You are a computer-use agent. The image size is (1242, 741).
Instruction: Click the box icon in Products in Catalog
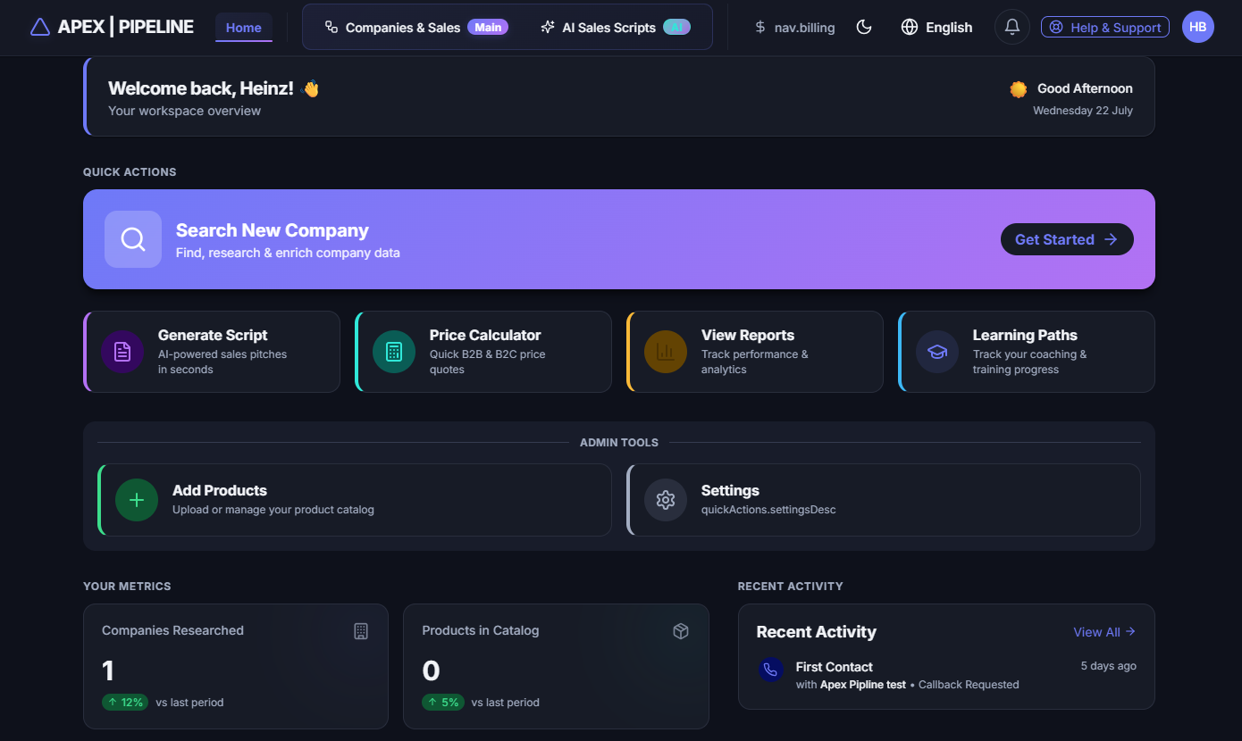pyautogui.click(x=681, y=631)
